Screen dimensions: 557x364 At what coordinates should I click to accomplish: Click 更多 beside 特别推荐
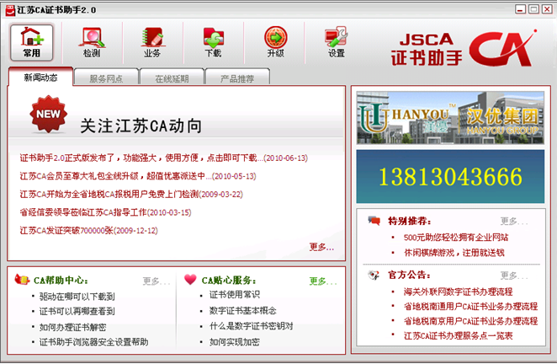[513, 222]
